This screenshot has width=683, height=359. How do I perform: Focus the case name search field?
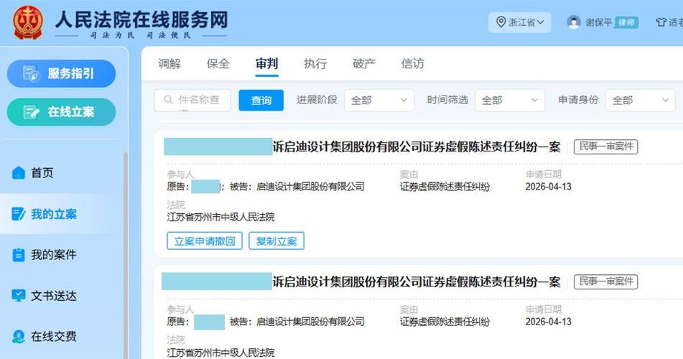192,101
